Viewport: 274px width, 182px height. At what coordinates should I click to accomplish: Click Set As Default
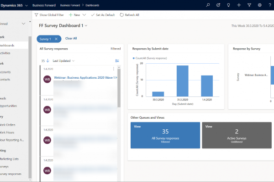pyautogui.click(x=103, y=15)
